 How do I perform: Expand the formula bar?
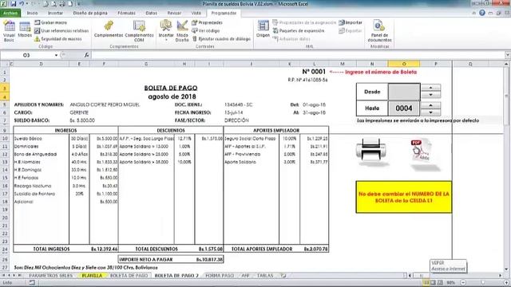tap(508, 55)
